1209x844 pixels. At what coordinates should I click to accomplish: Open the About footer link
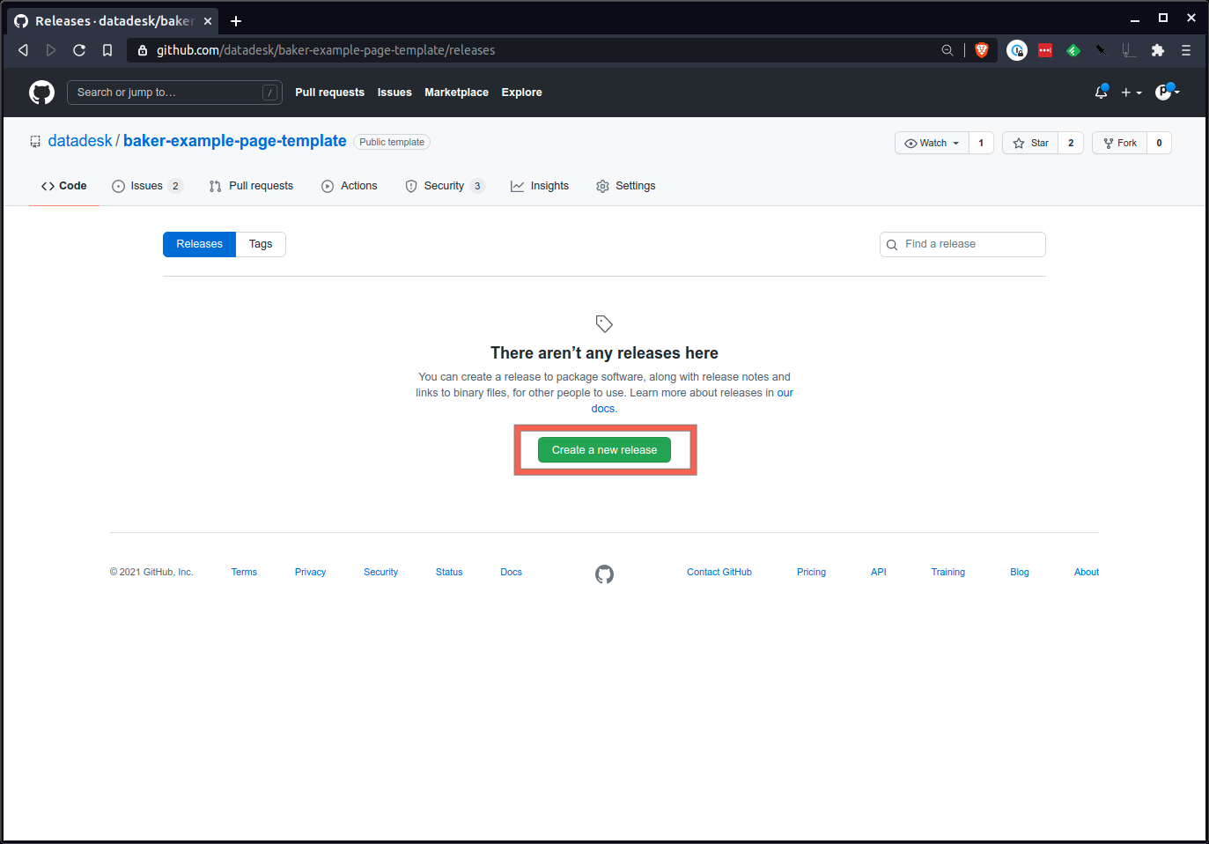pos(1086,572)
